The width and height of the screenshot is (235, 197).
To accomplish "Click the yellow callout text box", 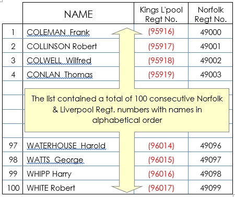I will click(x=127, y=110).
